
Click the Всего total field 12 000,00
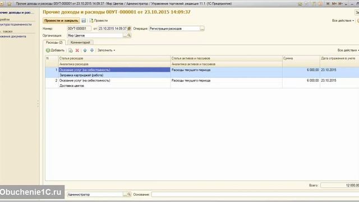click(340, 185)
